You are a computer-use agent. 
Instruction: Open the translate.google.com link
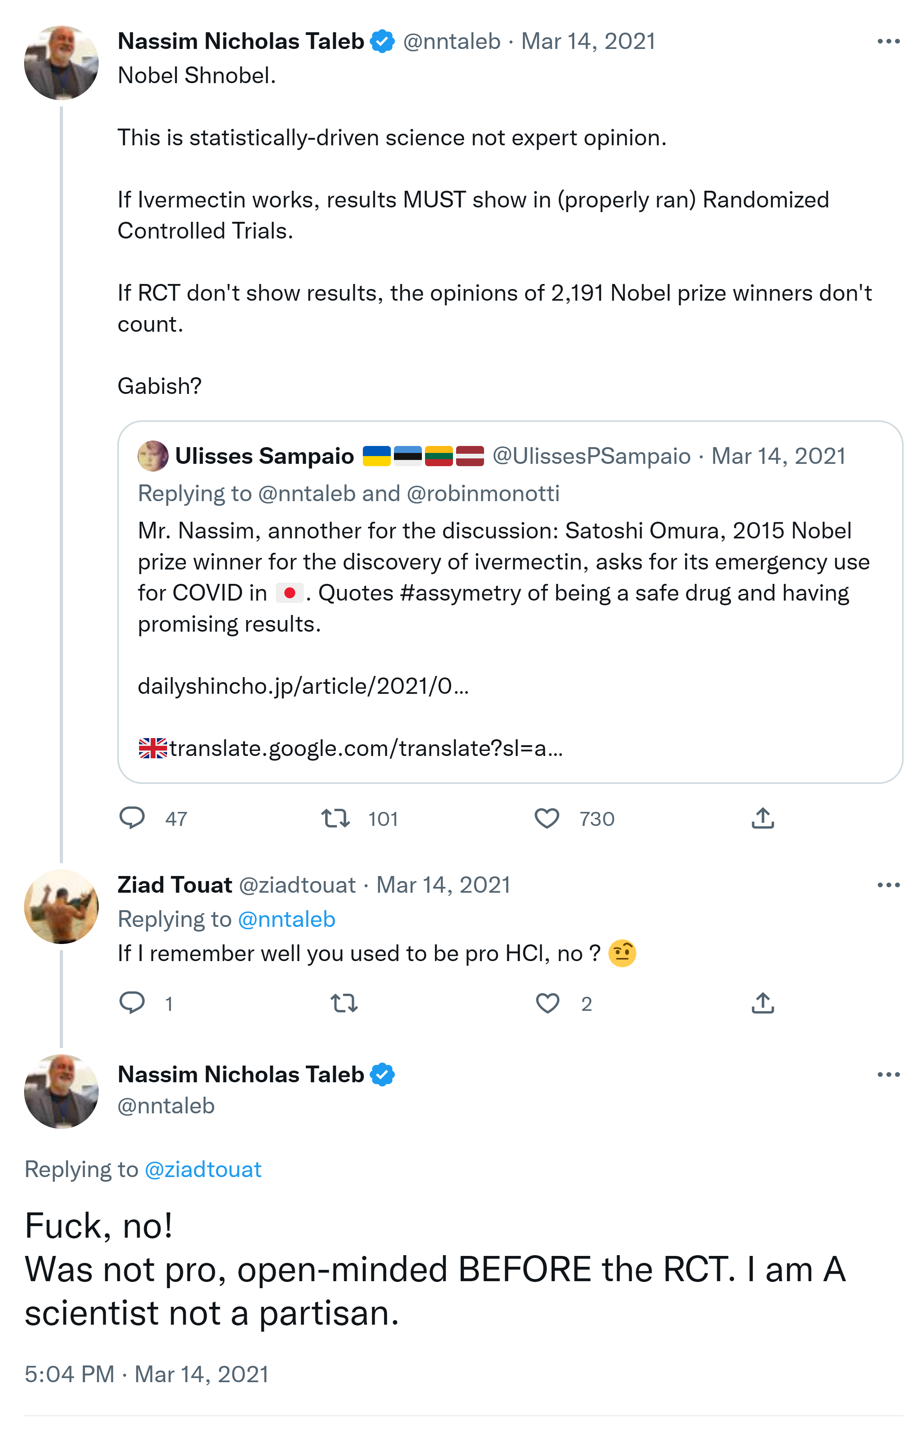pos(365,749)
